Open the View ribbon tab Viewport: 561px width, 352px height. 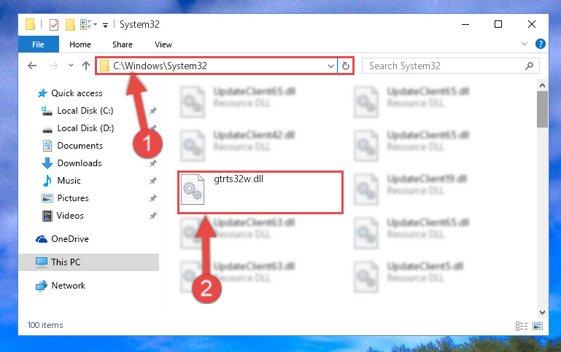(163, 44)
